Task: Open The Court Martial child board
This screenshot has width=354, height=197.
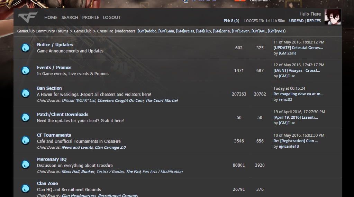Action: tap(162, 100)
